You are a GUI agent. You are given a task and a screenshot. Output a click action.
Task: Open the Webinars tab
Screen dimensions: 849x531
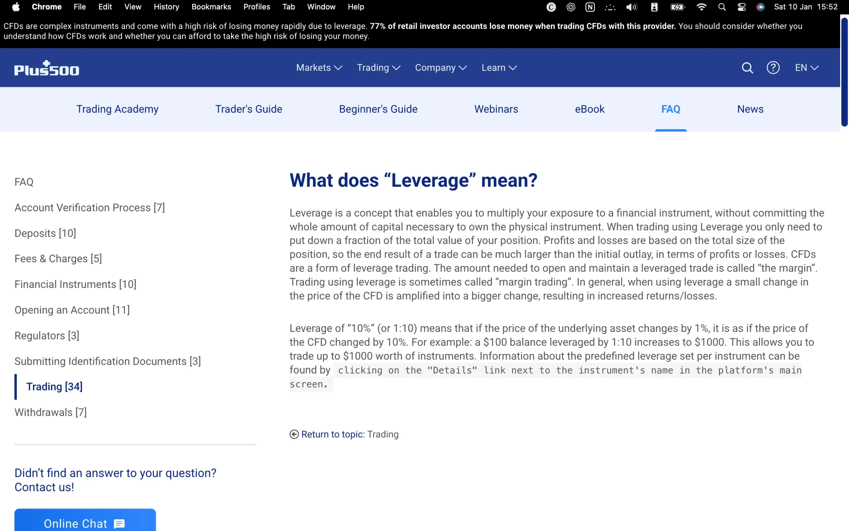pos(496,109)
